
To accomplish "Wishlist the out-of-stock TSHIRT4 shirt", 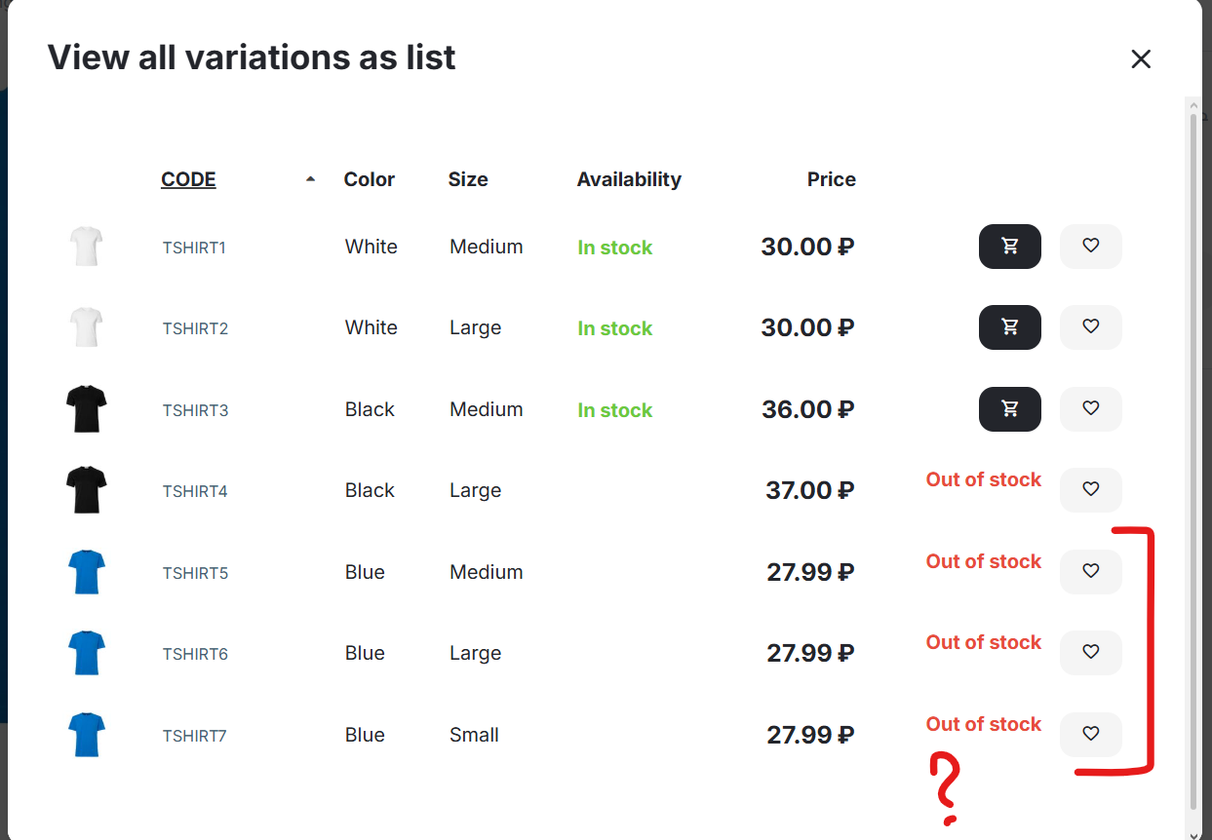I will click(x=1090, y=490).
